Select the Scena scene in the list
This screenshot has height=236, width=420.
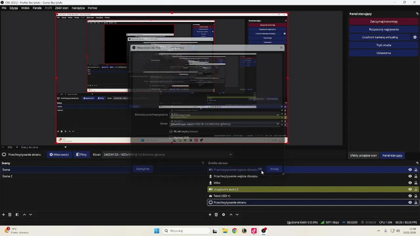103,170
